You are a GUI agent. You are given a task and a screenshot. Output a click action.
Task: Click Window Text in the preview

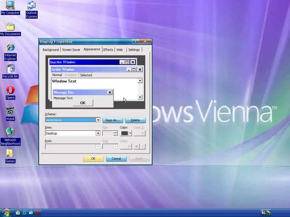pyautogui.click(x=64, y=81)
